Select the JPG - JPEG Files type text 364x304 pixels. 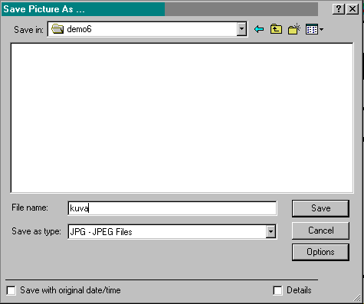pos(101,232)
